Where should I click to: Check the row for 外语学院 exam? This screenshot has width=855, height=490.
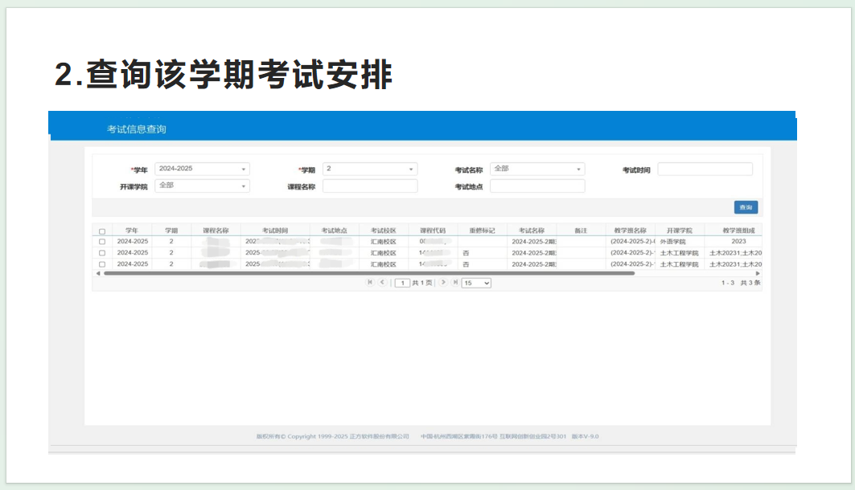pyautogui.click(x=102, y=242)
